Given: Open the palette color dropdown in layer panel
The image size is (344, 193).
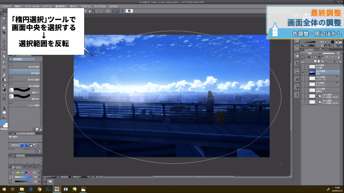Looking at the screenshot, I should point(303,57).
